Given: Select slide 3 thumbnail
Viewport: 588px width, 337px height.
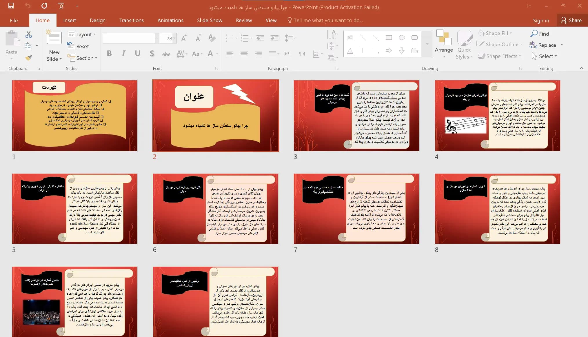Looking at the screenshot, I should 356,115.
